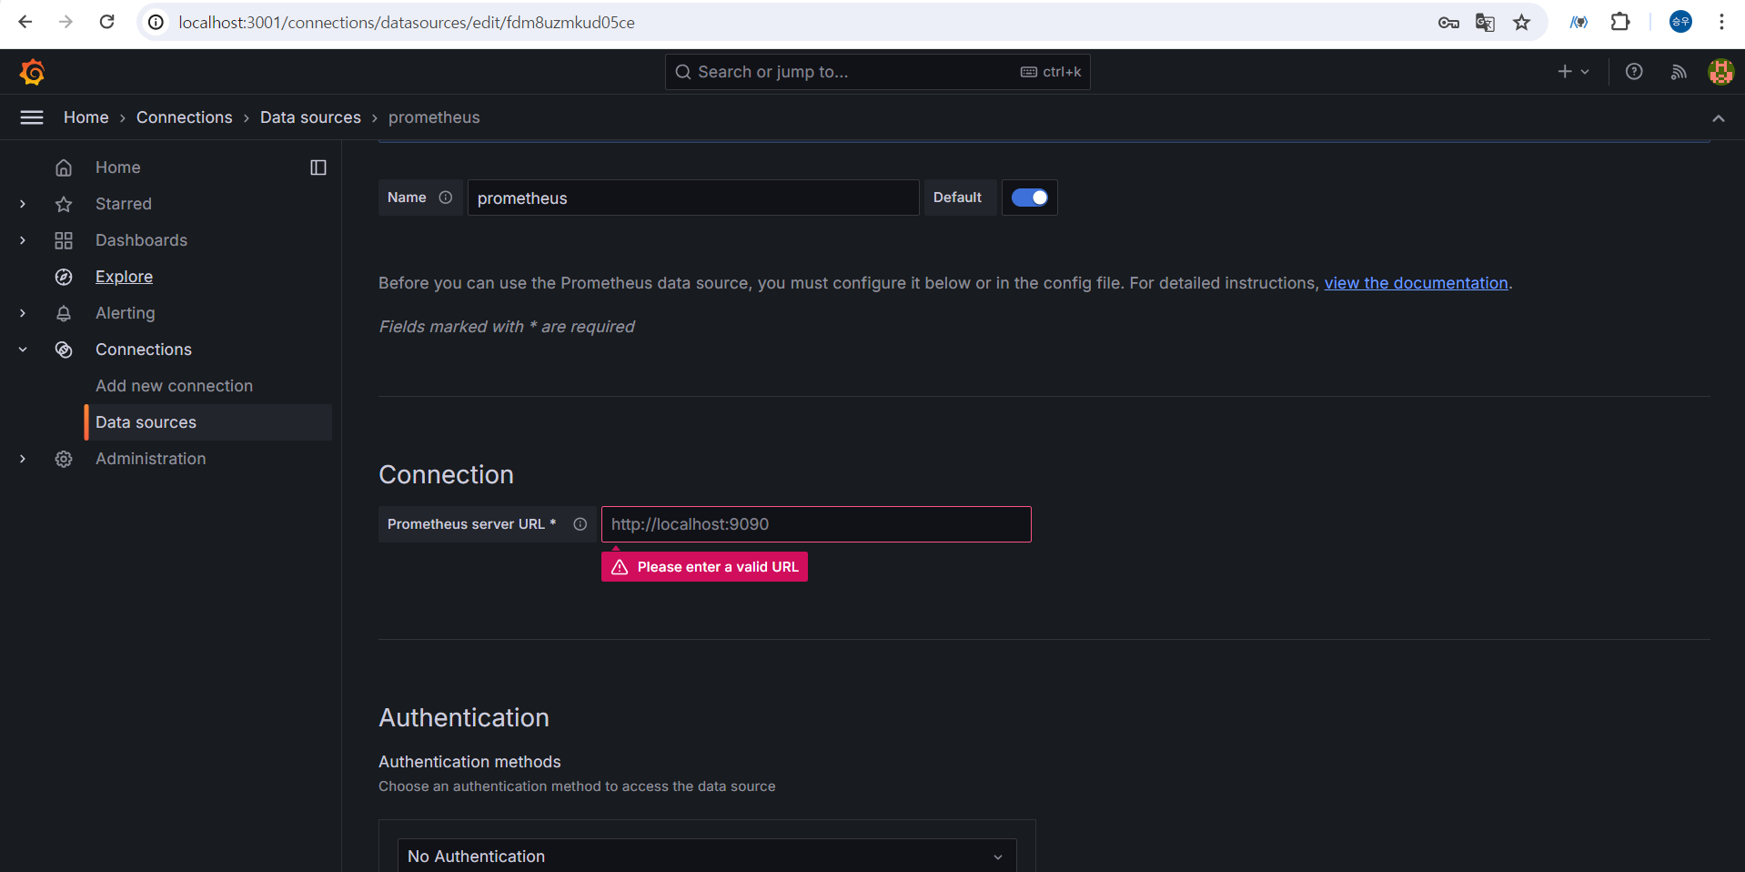View site information icon in address bar

point(156,22)
